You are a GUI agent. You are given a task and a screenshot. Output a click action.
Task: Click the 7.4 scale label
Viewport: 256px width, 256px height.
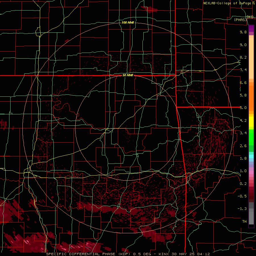click(243, 70)
